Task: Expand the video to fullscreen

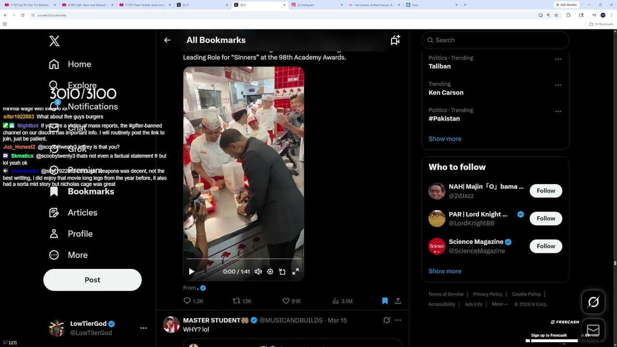Action: (295, 272)
